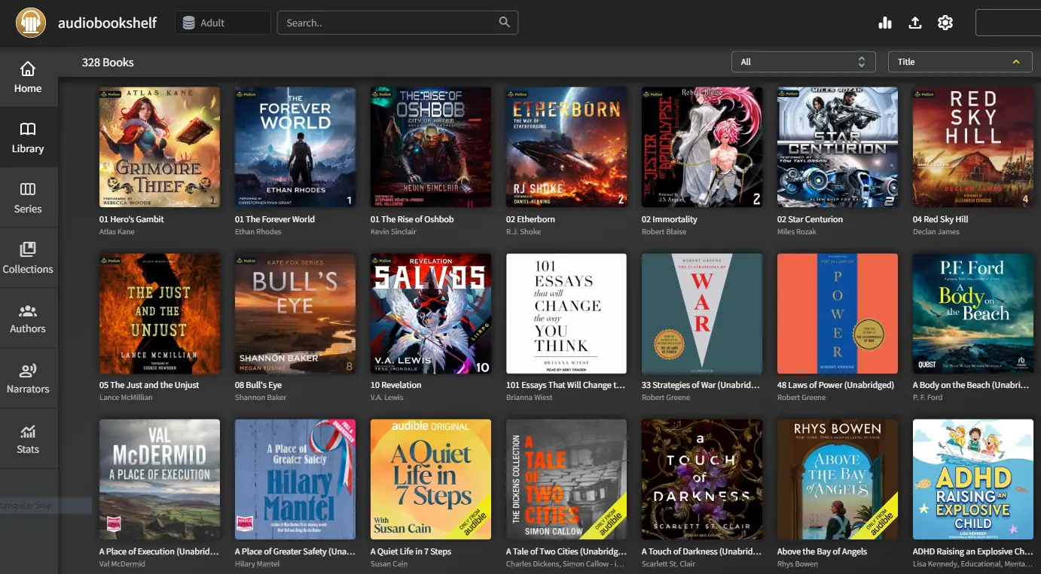The width and height of the screenshot is (1041, 574).
Task: Click the '48 Laws of Power (Unabridged)' title
Action: pos(835,385)
